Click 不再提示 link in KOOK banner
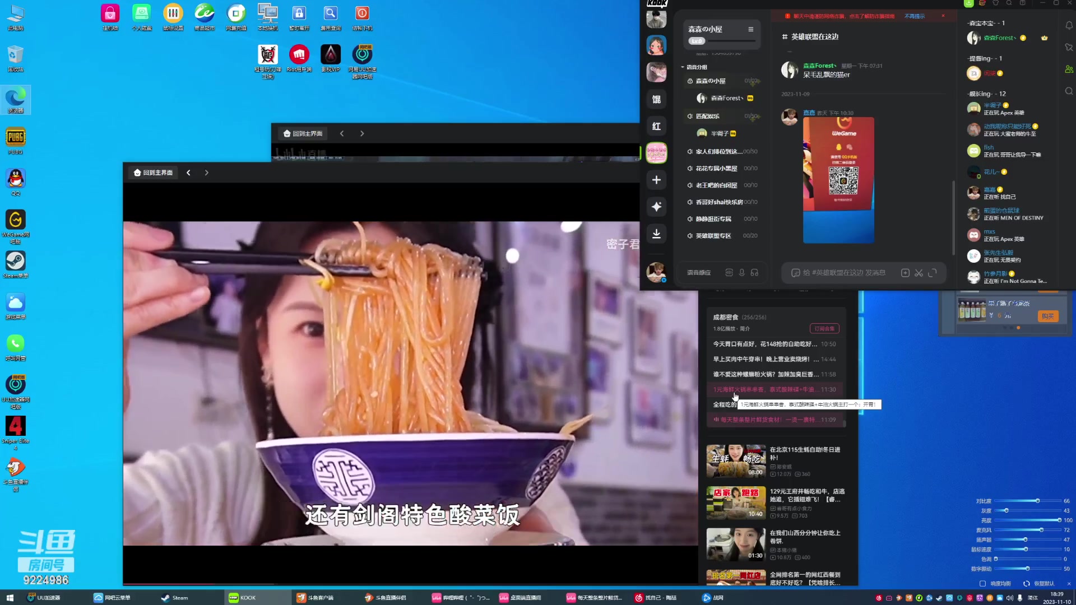The width and height of the screenshot is (1076, 605). point(915,16)
